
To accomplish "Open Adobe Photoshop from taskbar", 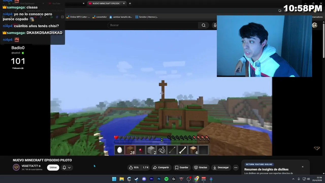I will [x=159, y=179].
